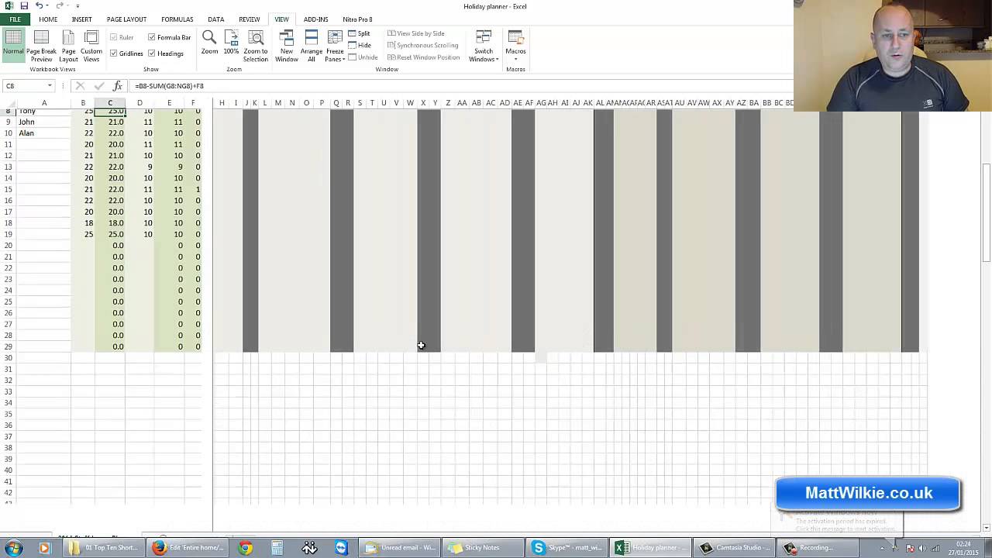Open Page Break Preview view
Viewport: 992px width, 558px height.
[x=41, y=46]
